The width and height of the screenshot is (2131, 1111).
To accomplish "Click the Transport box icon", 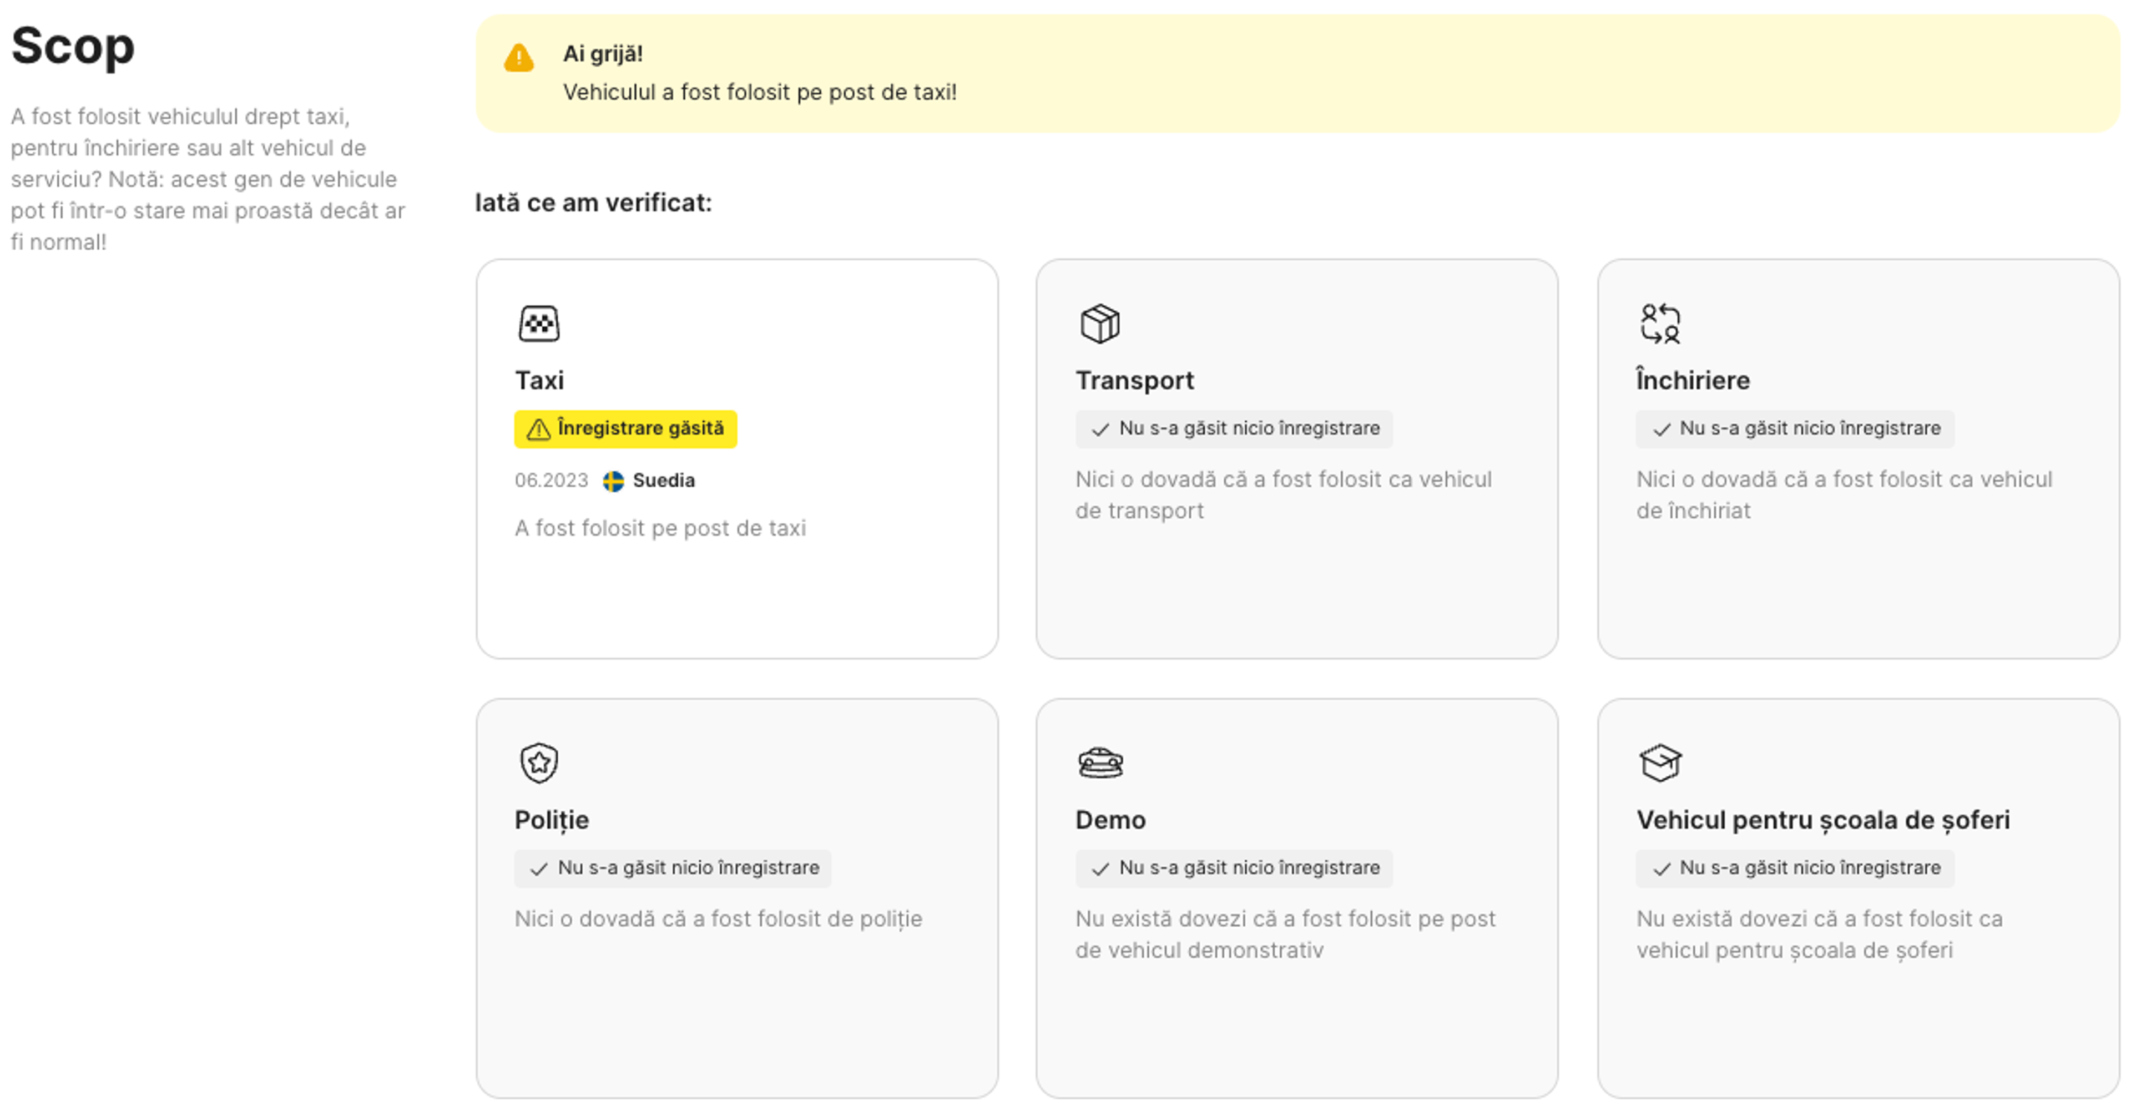I will click(x=1099, y=324).
